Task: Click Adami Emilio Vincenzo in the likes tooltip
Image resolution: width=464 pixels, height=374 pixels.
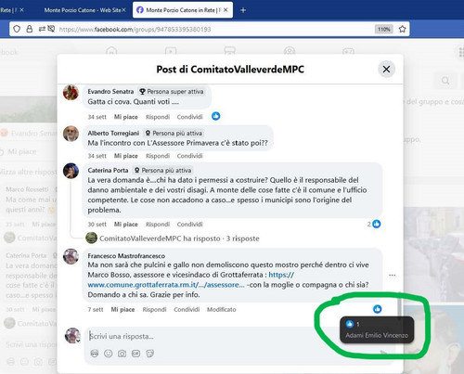Action: [377, 335]
